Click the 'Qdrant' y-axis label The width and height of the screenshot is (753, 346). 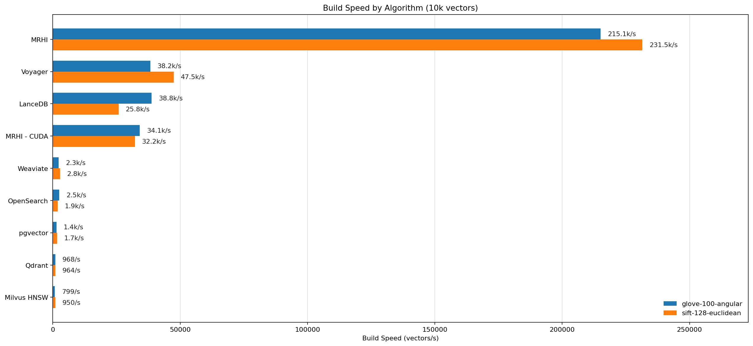click(37, 266)
